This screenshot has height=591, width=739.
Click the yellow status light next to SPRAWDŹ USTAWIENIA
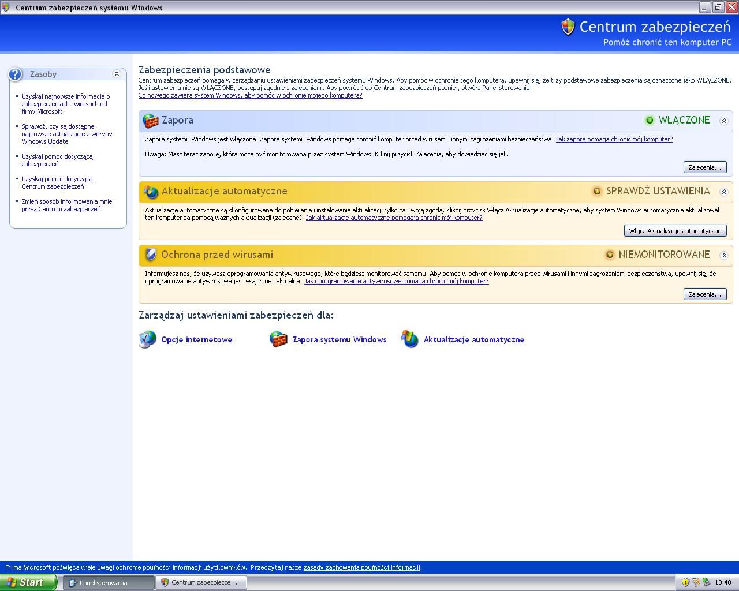coord(597,191)
